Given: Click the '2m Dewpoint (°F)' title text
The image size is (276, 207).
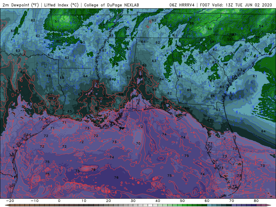Looking at the screenshot, I should [20, 5].
